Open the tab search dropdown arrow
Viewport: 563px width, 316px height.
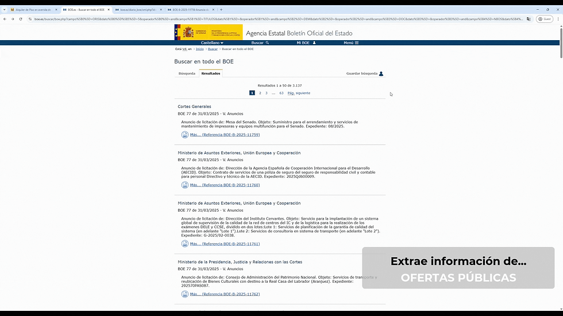pyautogui.click(x=5, y=10)
